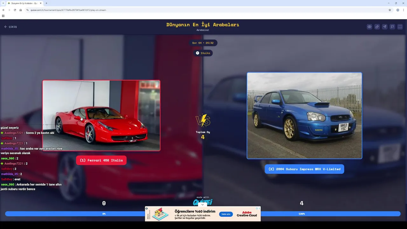Vote for (2) 2004 Subaru Impreza WRX V-Limited

pyautogui.click(x=304, y=169)
